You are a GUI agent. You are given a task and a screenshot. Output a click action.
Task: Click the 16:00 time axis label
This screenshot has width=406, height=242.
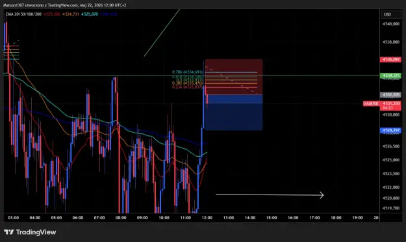point(293,218)
